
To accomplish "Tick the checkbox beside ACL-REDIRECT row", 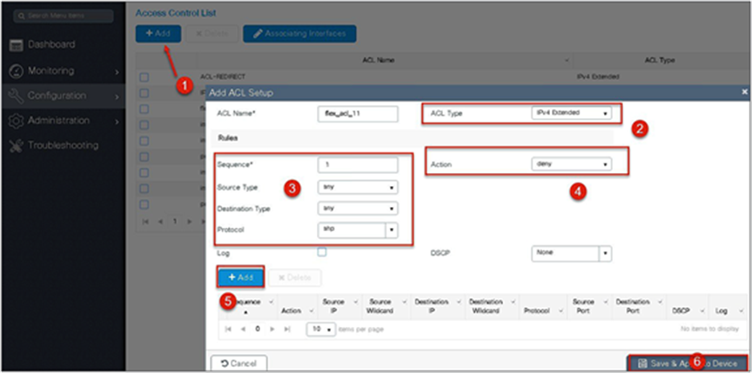I will pos(144,77).
